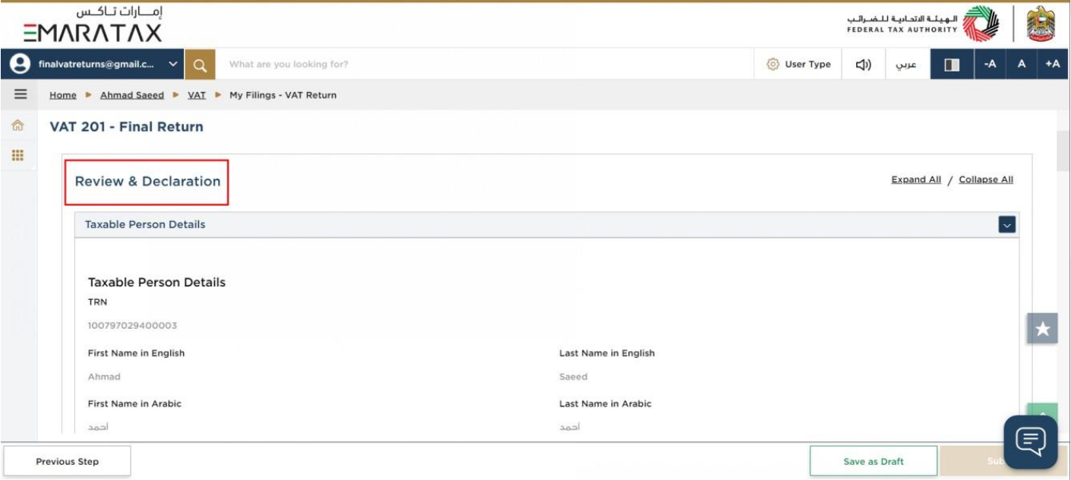
Task: Switch language to Arabic (عربي)
Action: pyautogui.click(x=905, y=65)
